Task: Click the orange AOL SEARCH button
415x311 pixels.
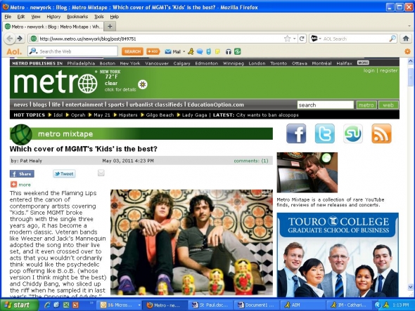Action: point(132,51)
